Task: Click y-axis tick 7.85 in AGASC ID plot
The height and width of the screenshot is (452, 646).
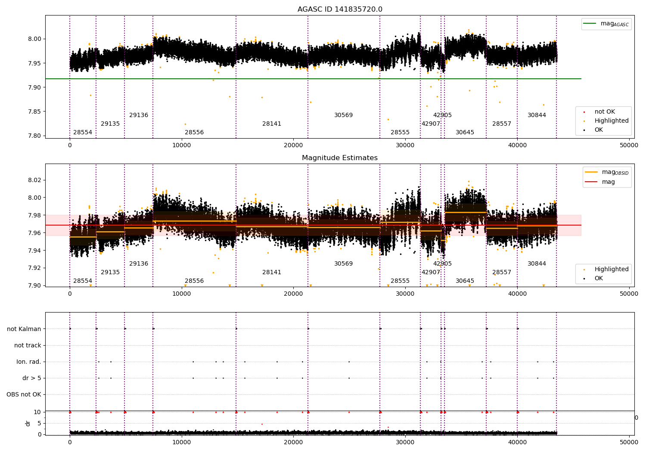Action: 34,111
